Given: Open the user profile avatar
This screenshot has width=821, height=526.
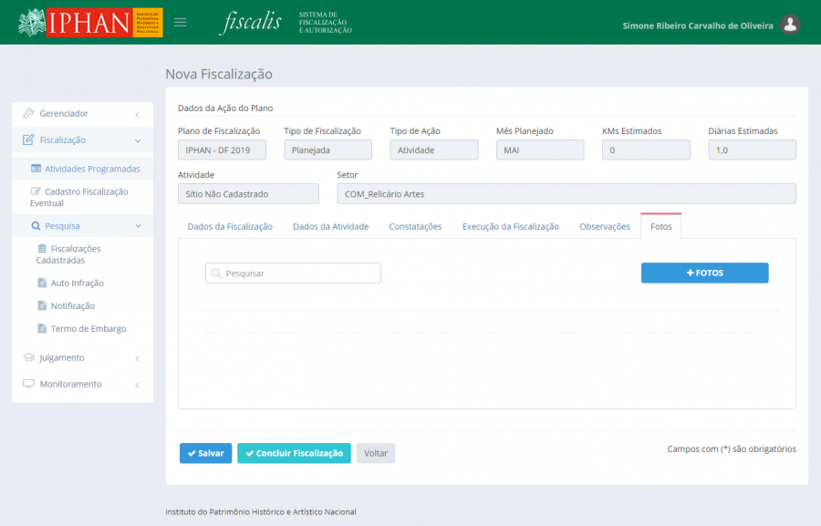Looking at the screenshot, I should 791,25.
